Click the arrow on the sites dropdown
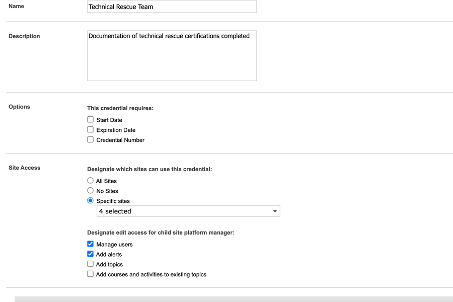 275,211
